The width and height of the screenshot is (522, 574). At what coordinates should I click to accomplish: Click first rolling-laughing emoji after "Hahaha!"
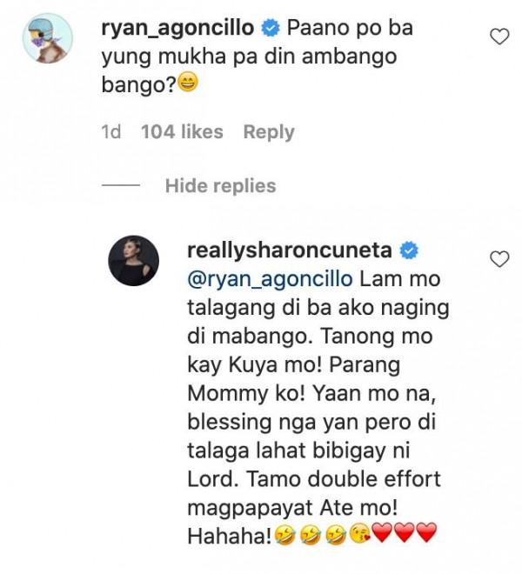click(285, 535)
